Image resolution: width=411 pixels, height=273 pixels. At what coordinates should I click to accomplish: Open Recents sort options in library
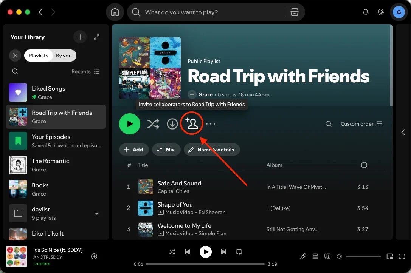[x=85, y=71]
